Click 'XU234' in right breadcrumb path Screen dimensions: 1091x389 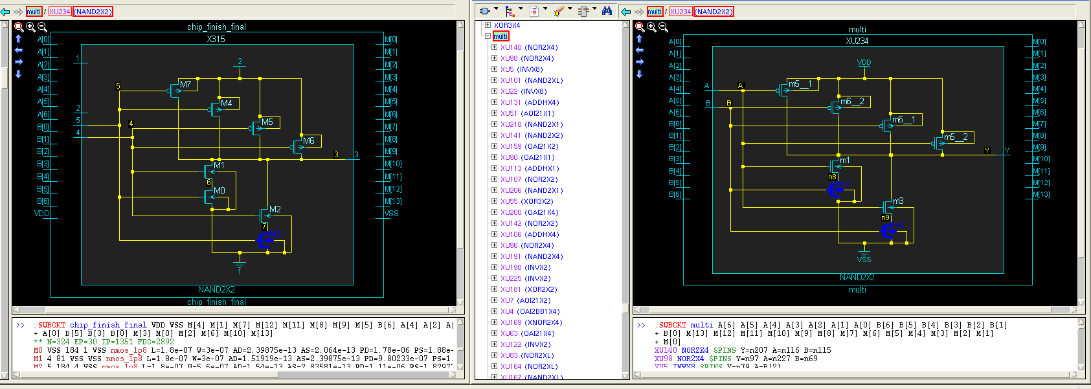680,12
